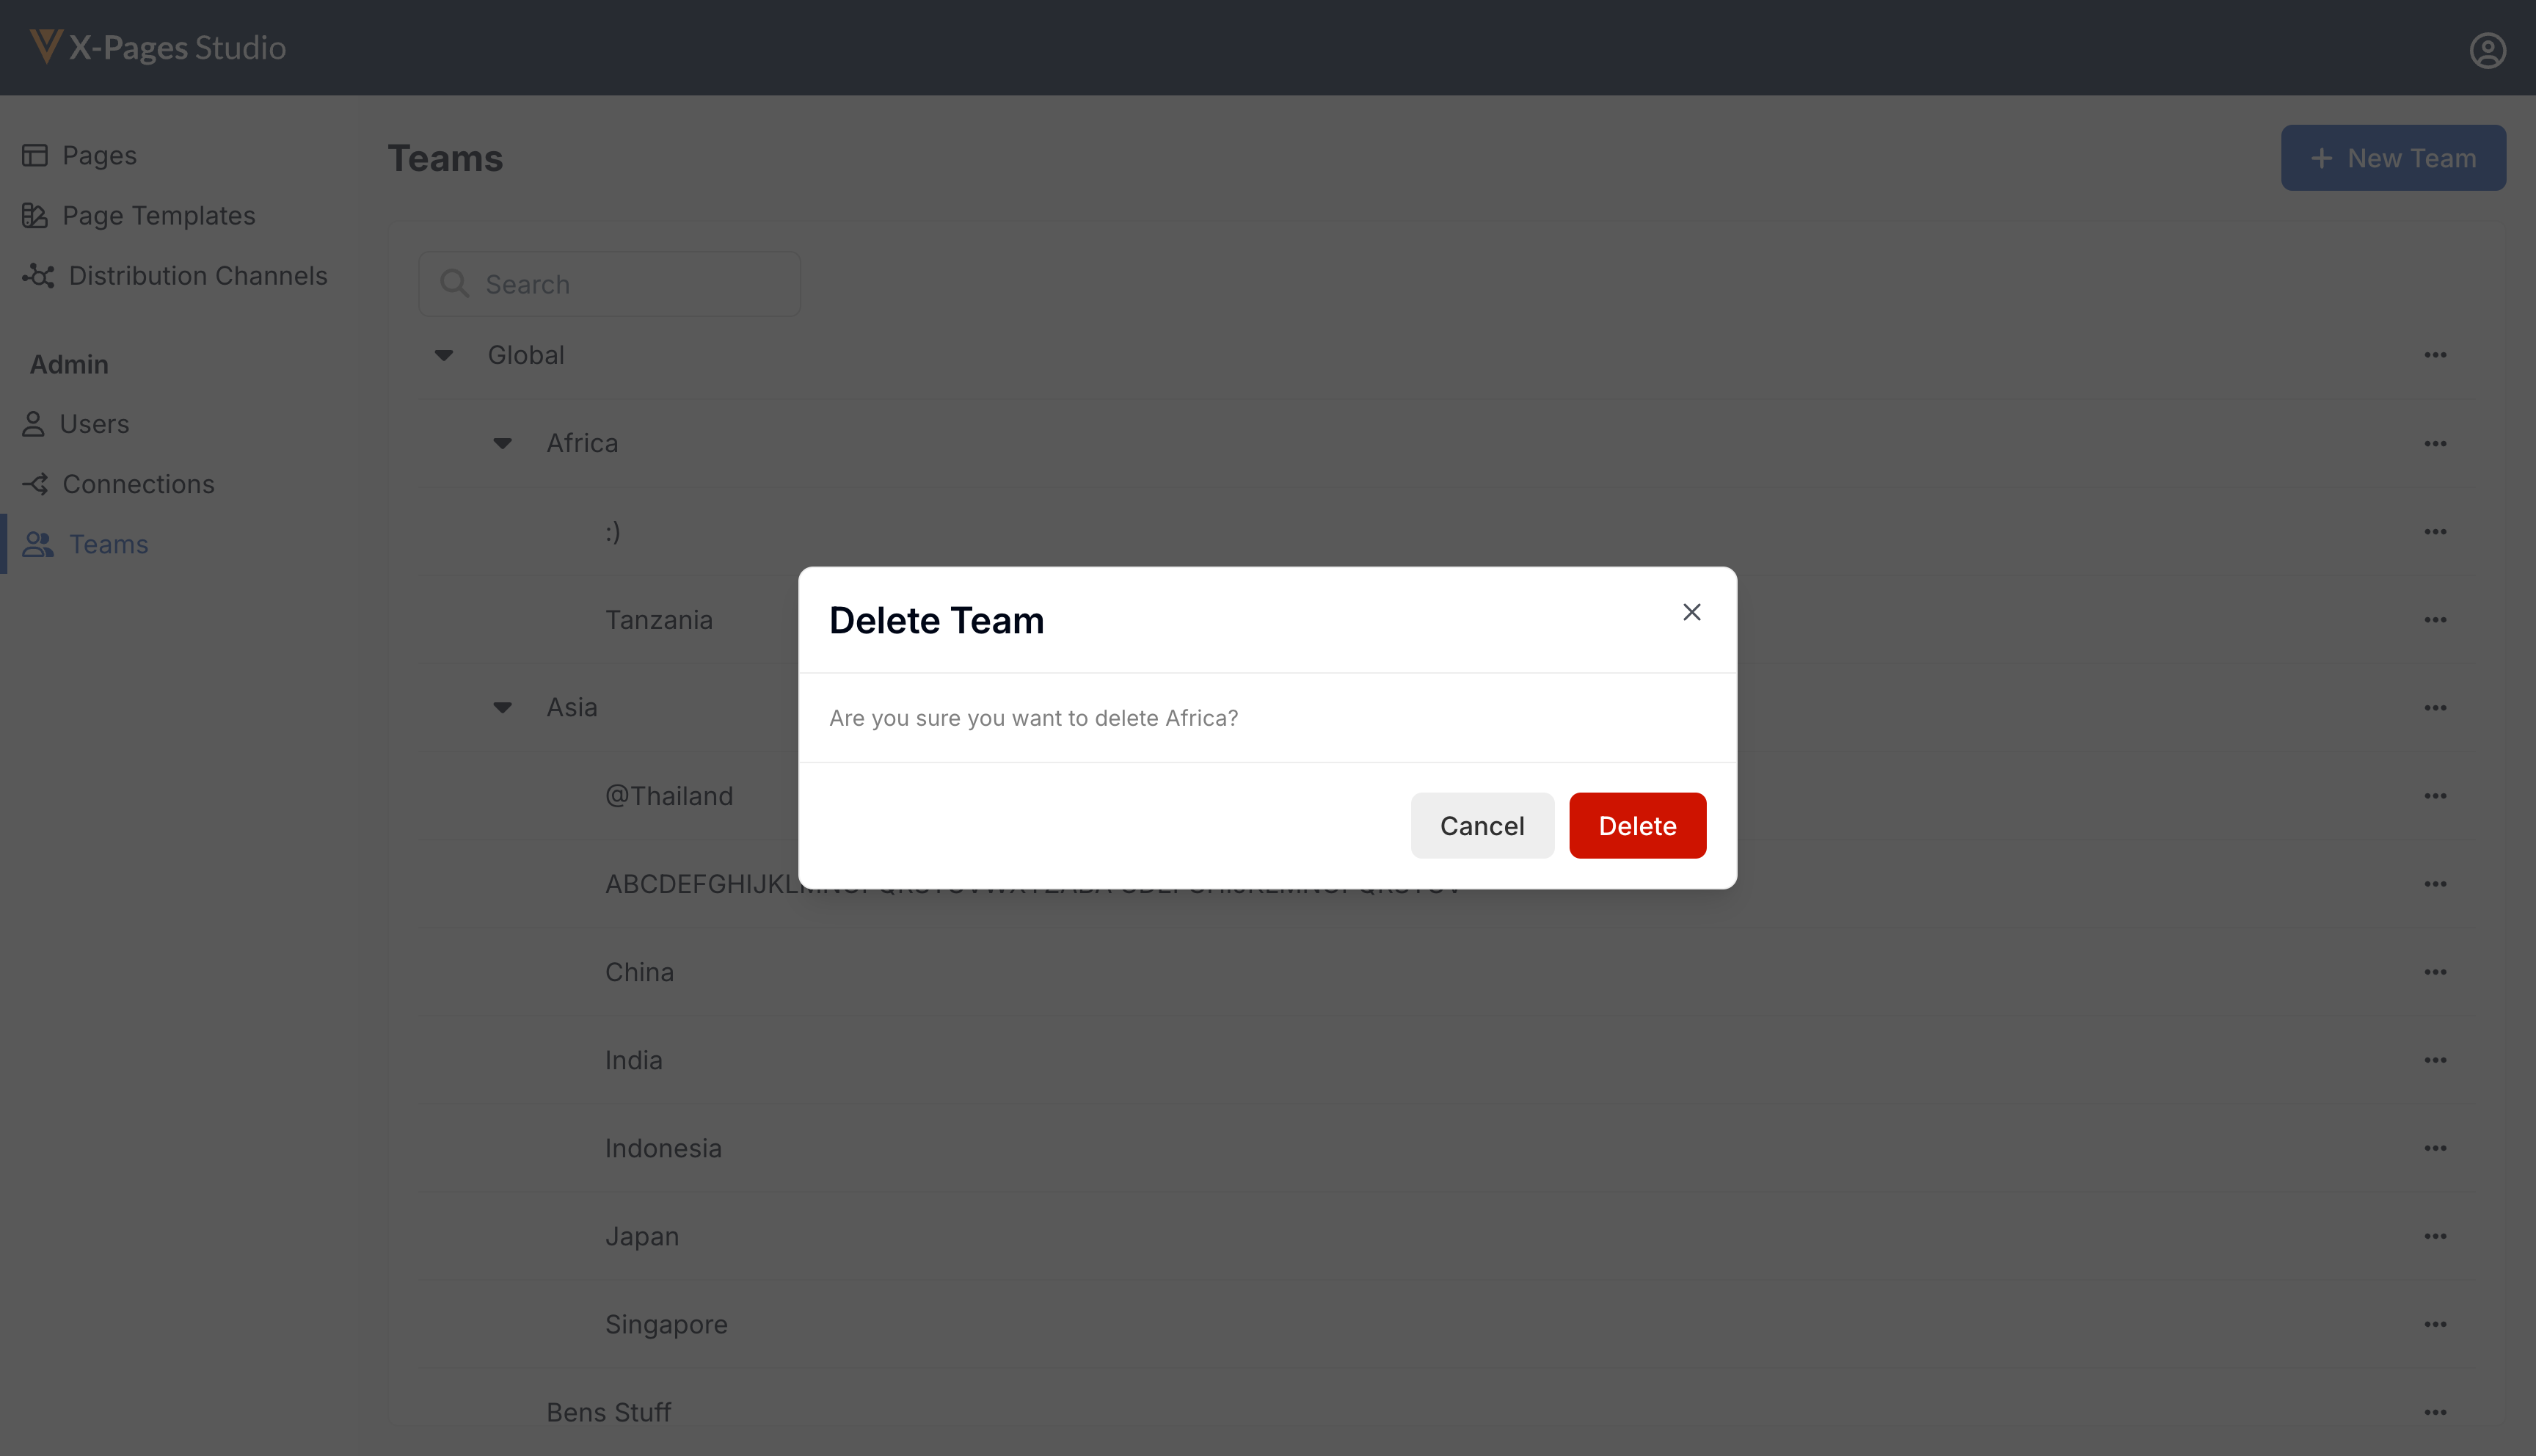Close the Delete Team dialog
The width and height of the screenshot is (2536, 1456).
[1691, 612]
